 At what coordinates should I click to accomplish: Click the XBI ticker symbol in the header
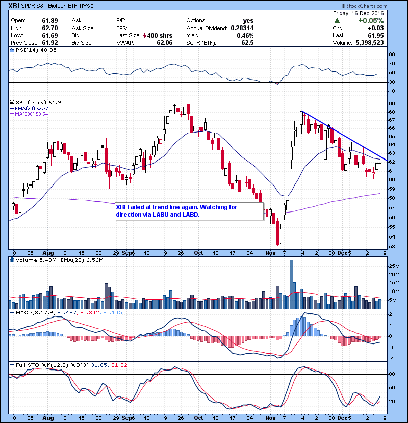pos(14,6)
